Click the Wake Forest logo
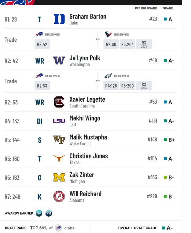 [59, 140]
